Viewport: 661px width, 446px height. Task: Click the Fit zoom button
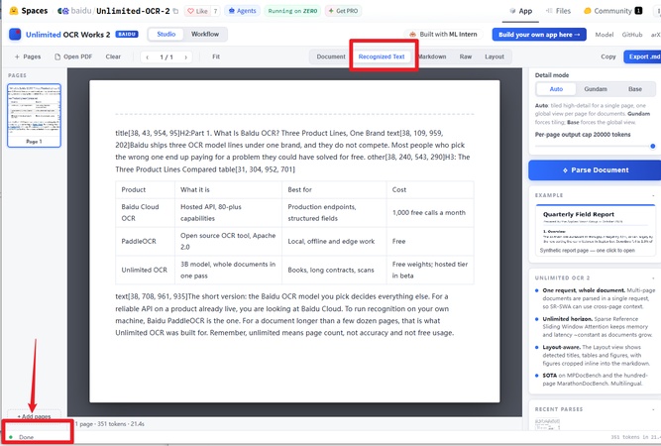pos(216,56)
